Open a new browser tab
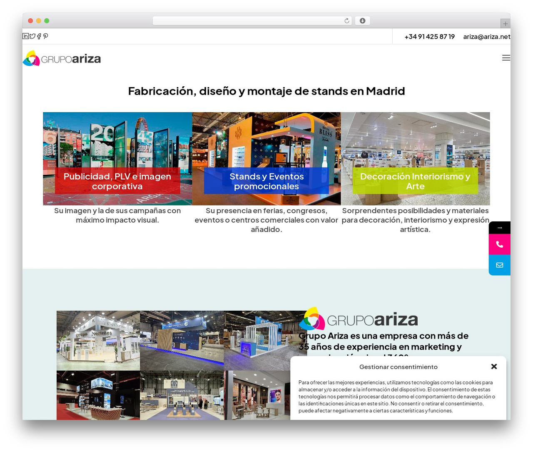The image size is (533, 452). point(505,24)
